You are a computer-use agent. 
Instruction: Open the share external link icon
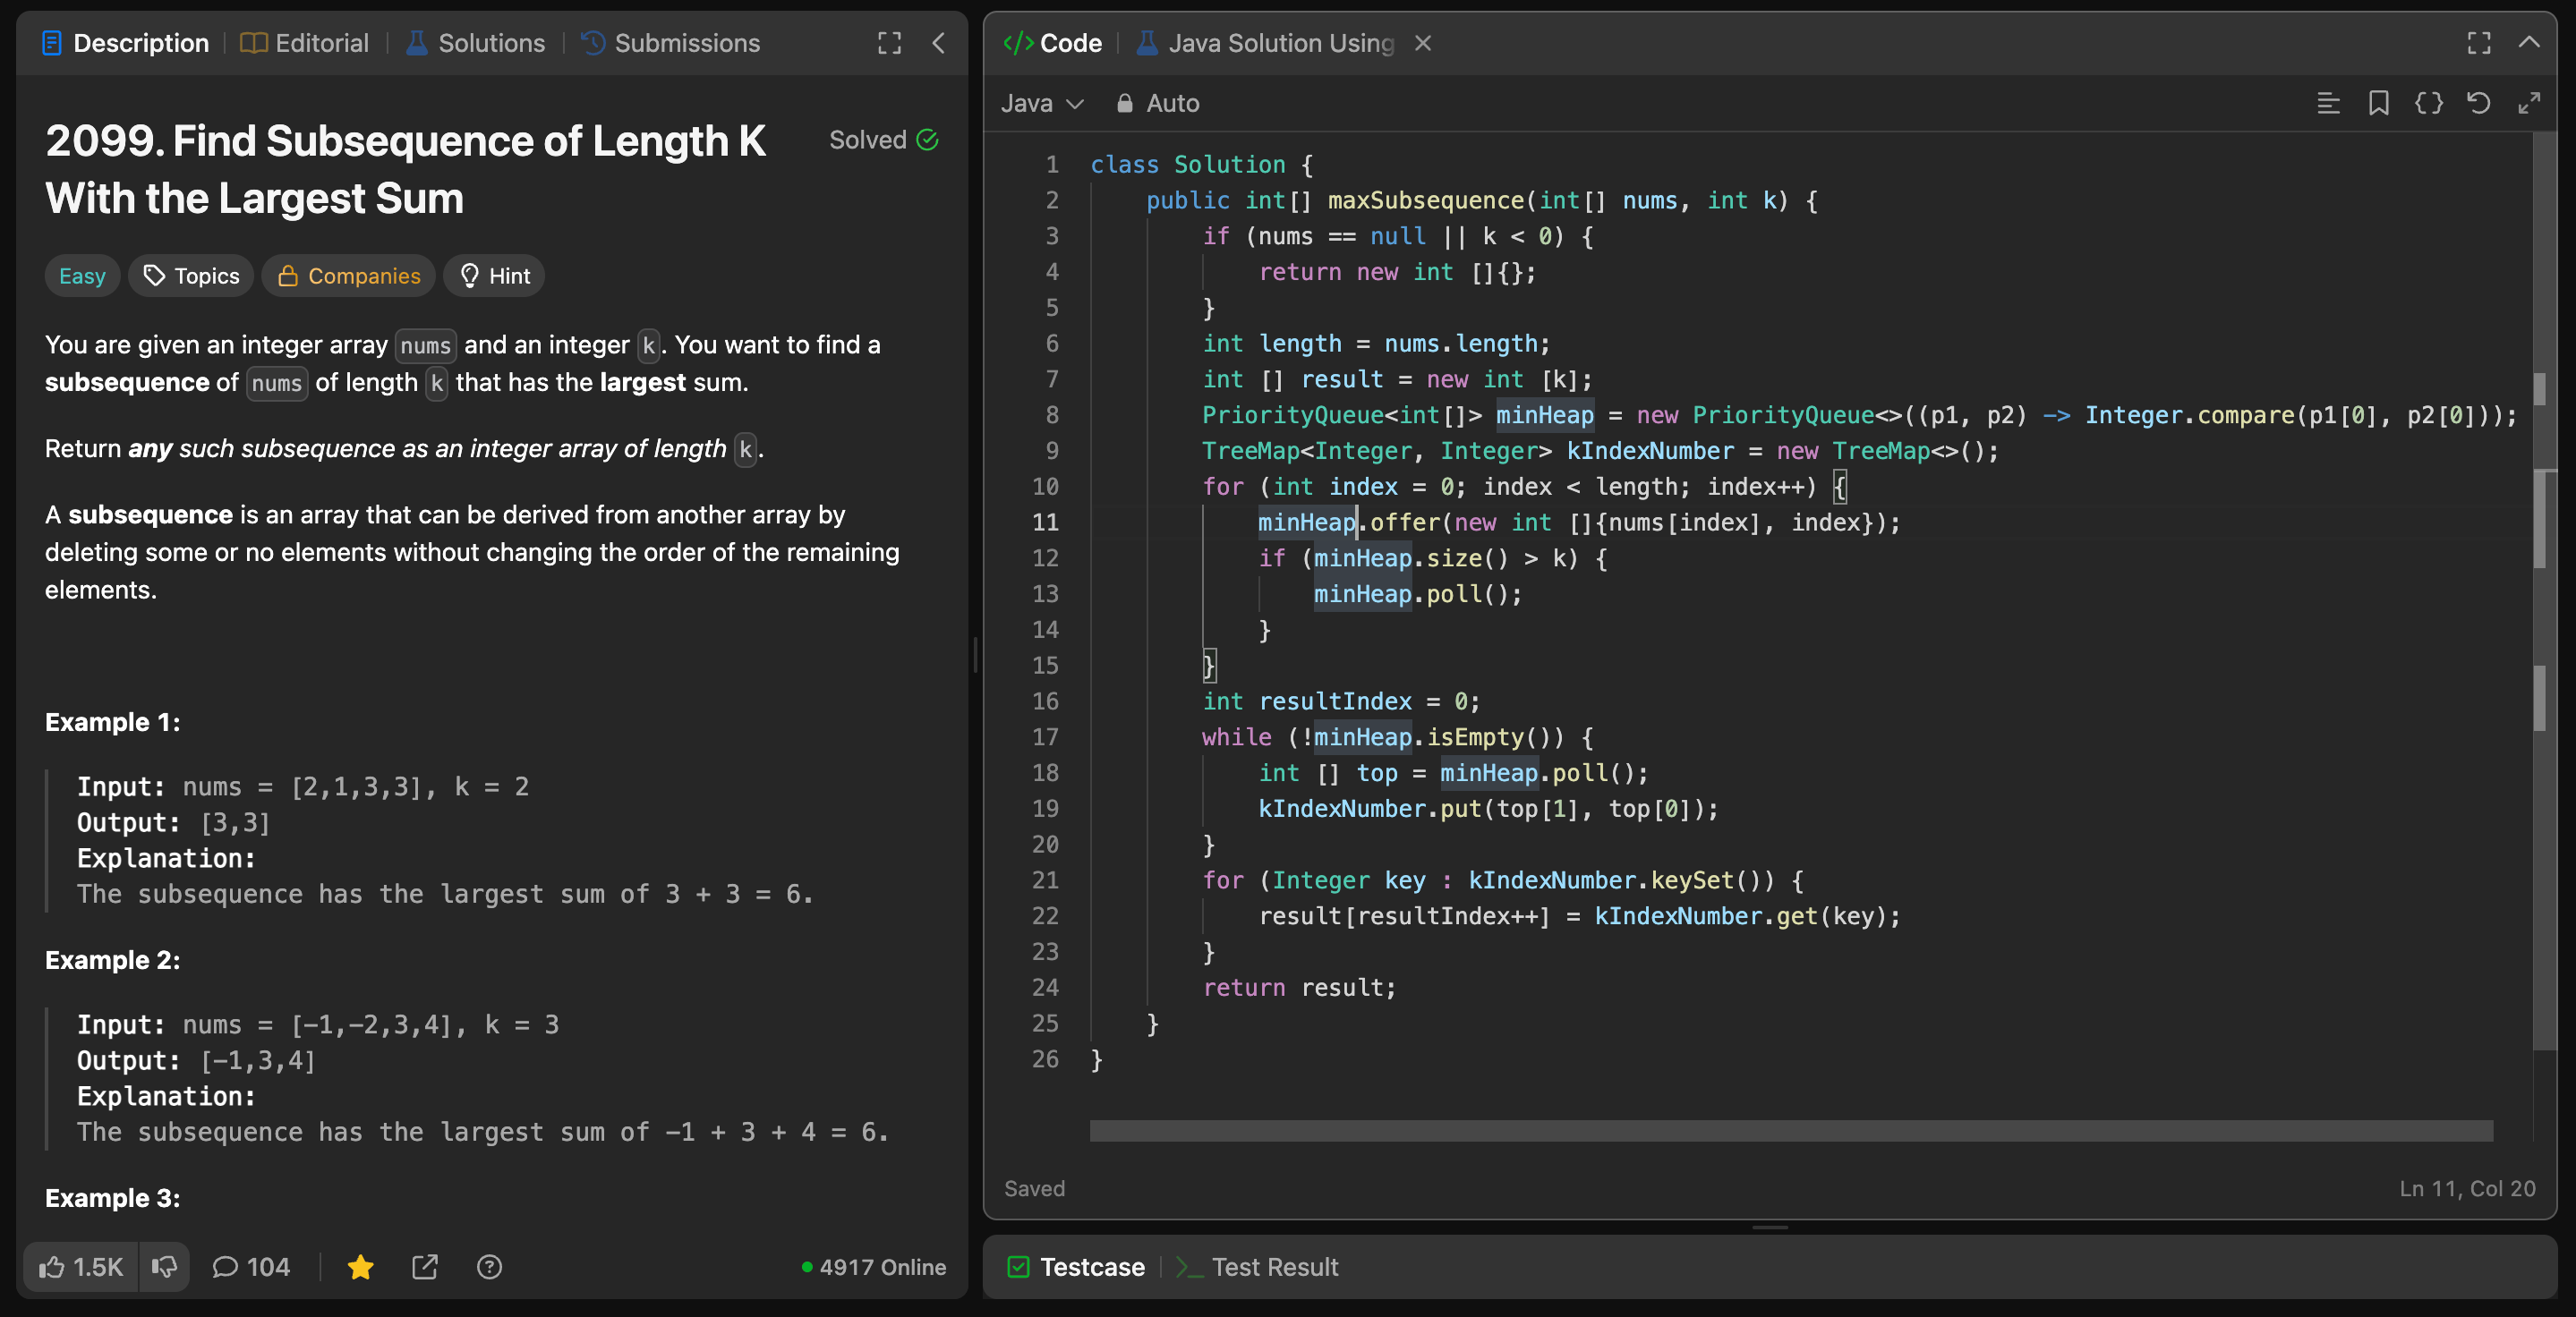coord(425,1267)
